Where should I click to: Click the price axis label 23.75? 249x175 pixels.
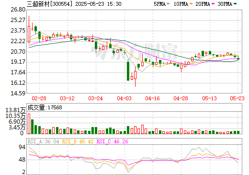(18, 31)
